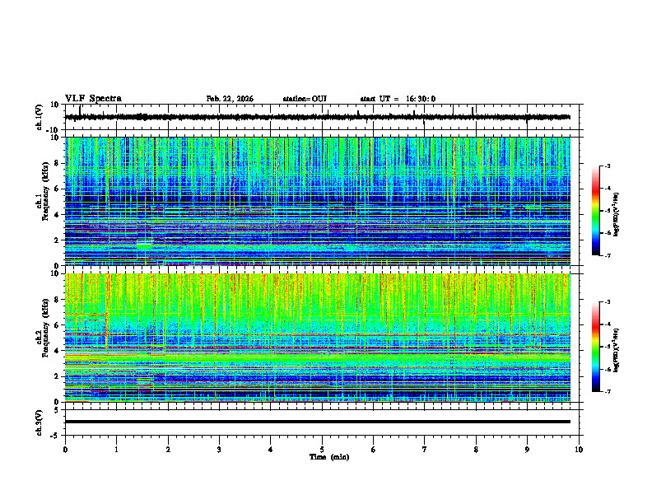Click time axis tick label "7"

coord(425,450)
